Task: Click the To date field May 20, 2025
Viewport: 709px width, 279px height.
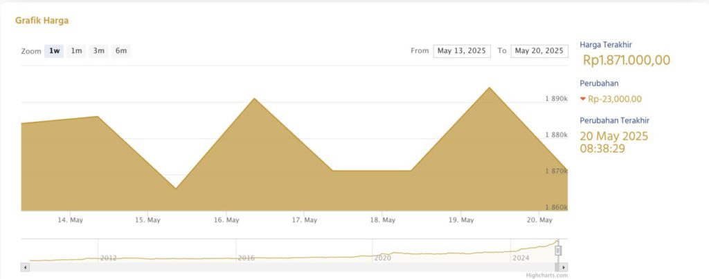Action: (x=539, y=51)
